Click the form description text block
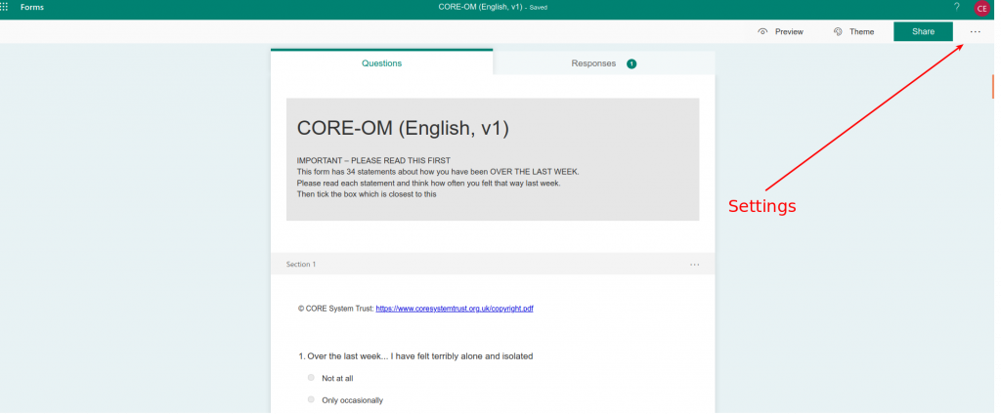The height and width of the screenshot is (415, 1001). click(x=438, y=178)
